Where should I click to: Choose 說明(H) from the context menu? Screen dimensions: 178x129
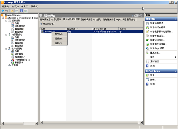(59, 43)
